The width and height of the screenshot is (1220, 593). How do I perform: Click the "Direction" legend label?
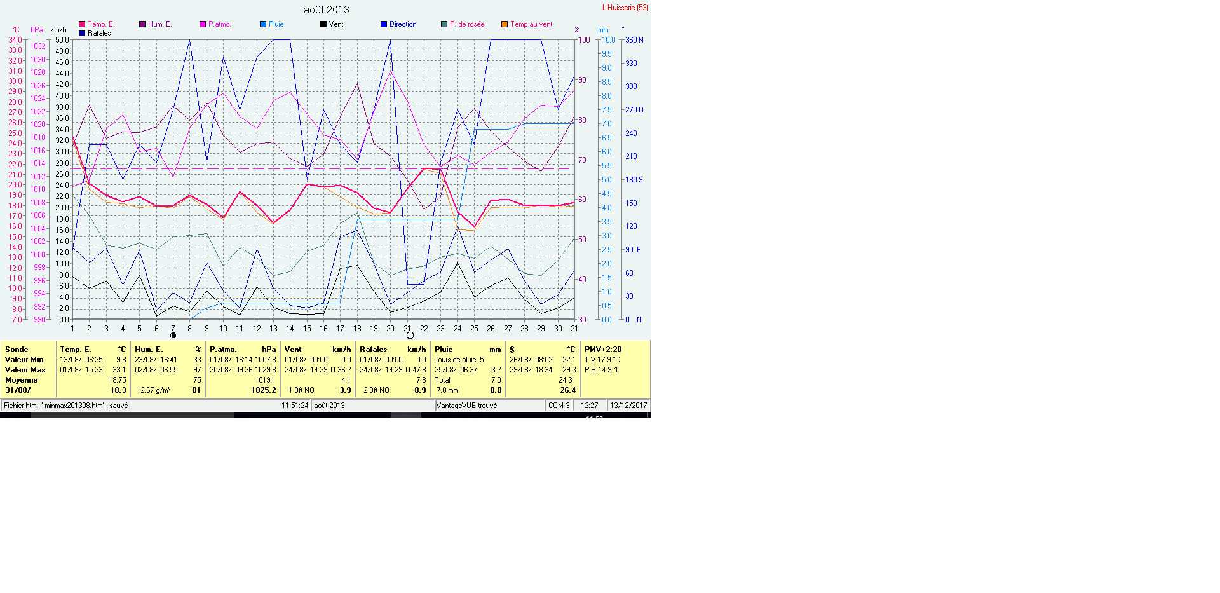click(403, 24)
